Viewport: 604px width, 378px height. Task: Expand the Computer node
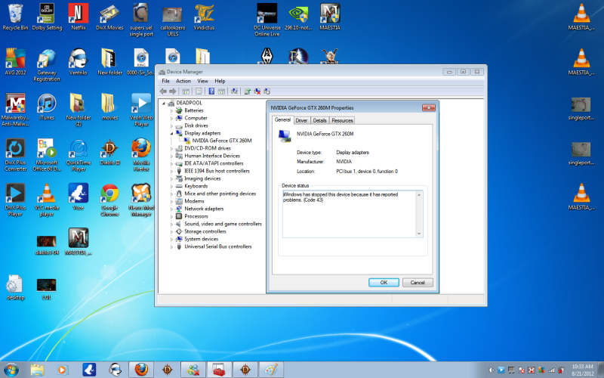[172, 119]
